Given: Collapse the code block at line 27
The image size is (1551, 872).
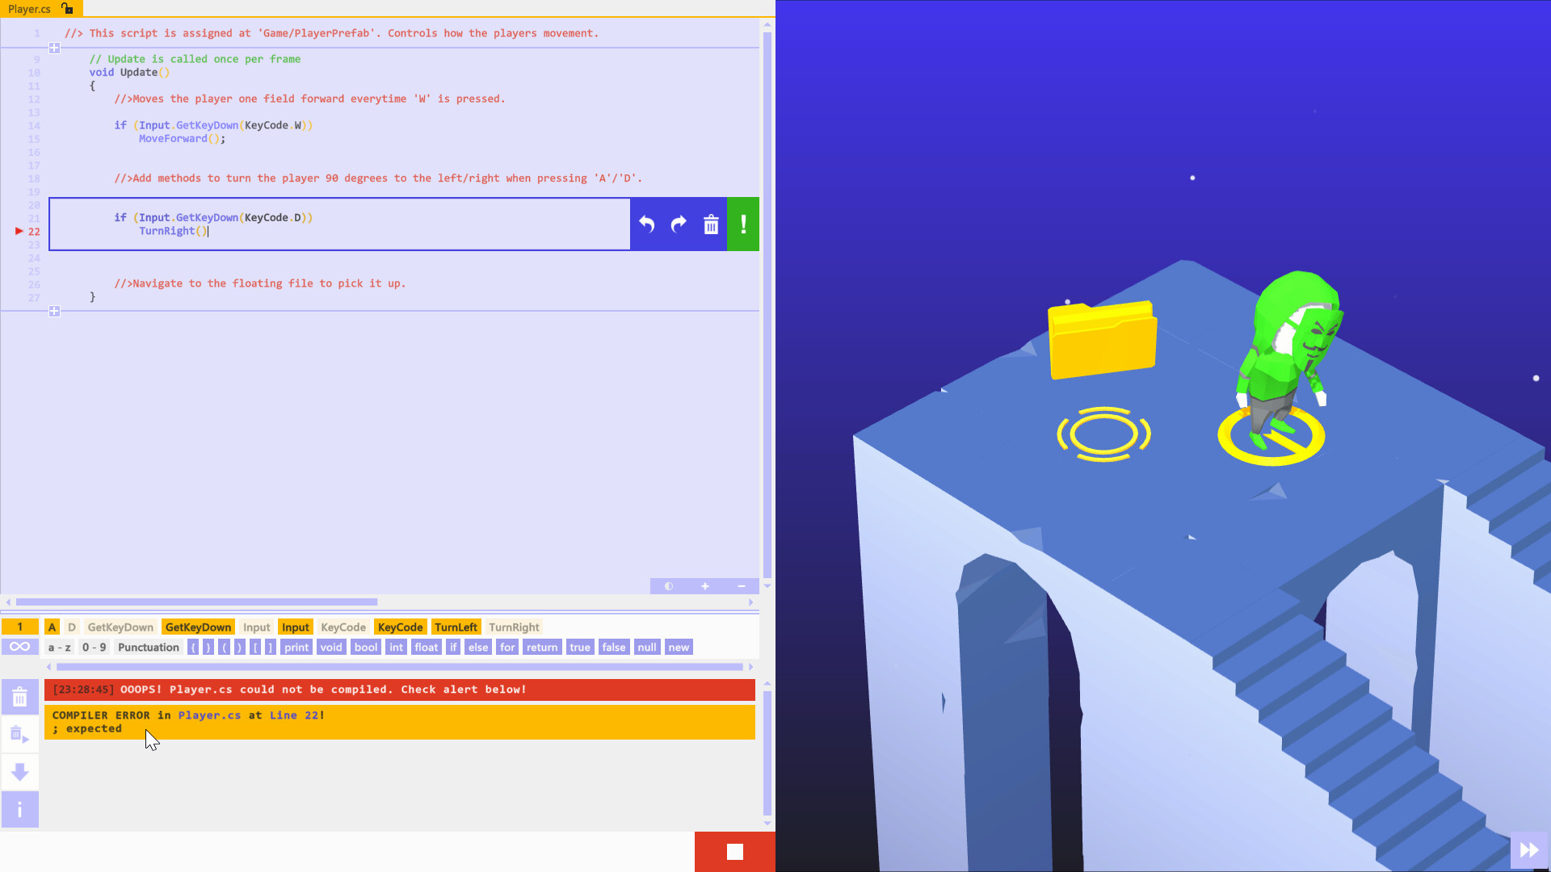Looking at the screenshot, I should 54,311.
